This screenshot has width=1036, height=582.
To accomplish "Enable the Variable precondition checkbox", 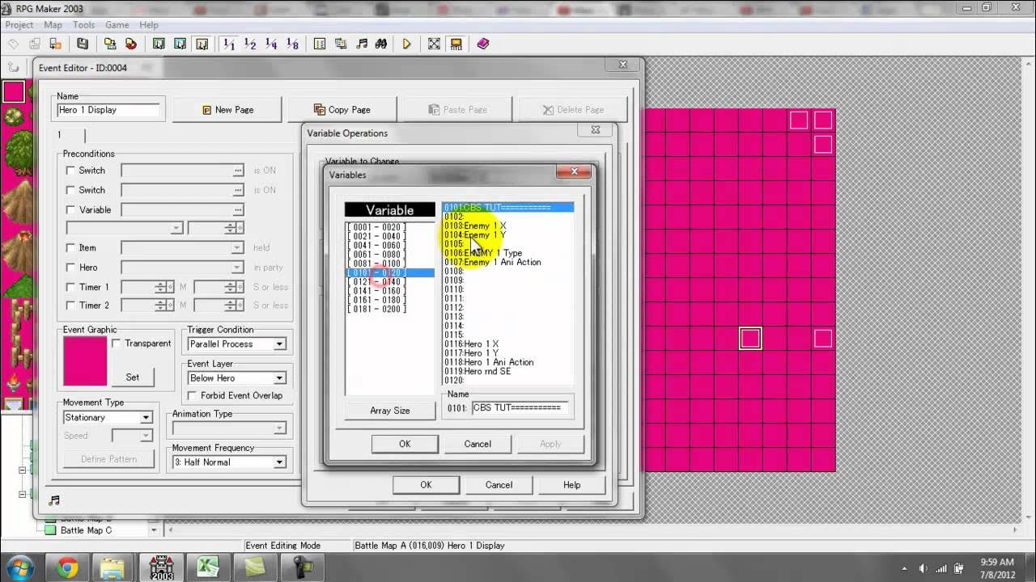I will (70, 209).
